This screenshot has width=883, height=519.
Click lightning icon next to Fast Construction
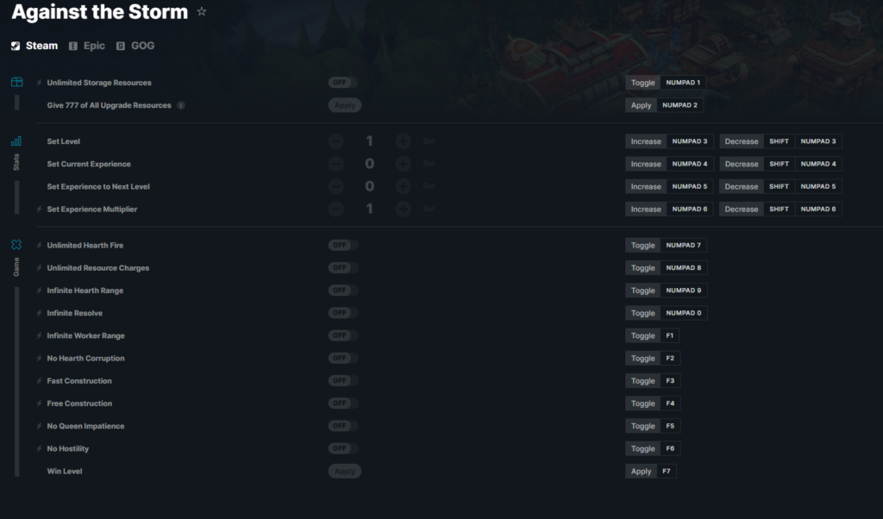pyautogui.click(x=40, y=380)
